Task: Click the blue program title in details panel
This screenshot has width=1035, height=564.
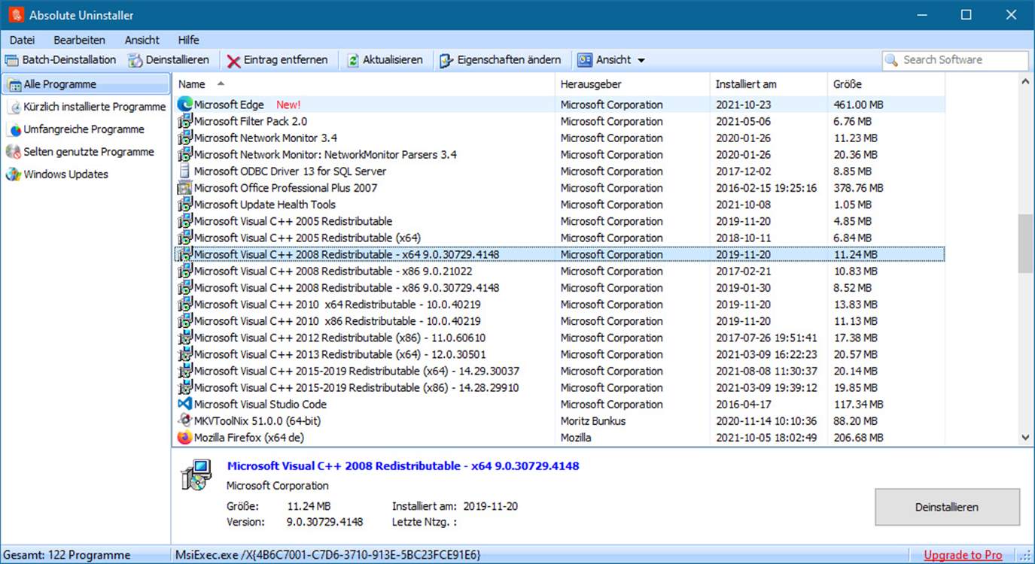Action: coord(403,466)
